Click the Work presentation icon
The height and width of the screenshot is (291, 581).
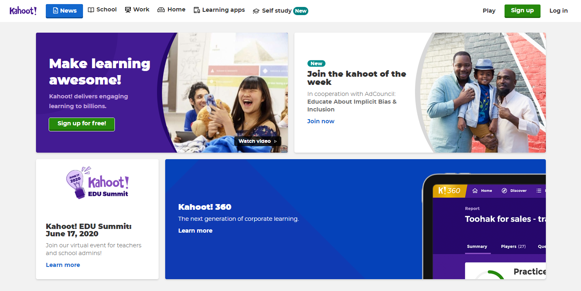[128, 10]
